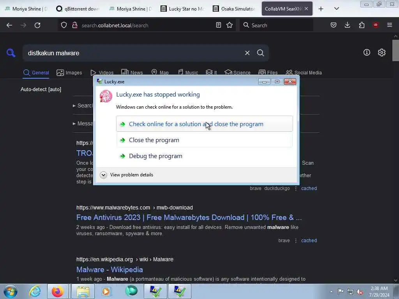Switch to the first Moriya Shrine tab
Image resolution: width=399 pixels, height=299 pixels.
coord(26,9)
